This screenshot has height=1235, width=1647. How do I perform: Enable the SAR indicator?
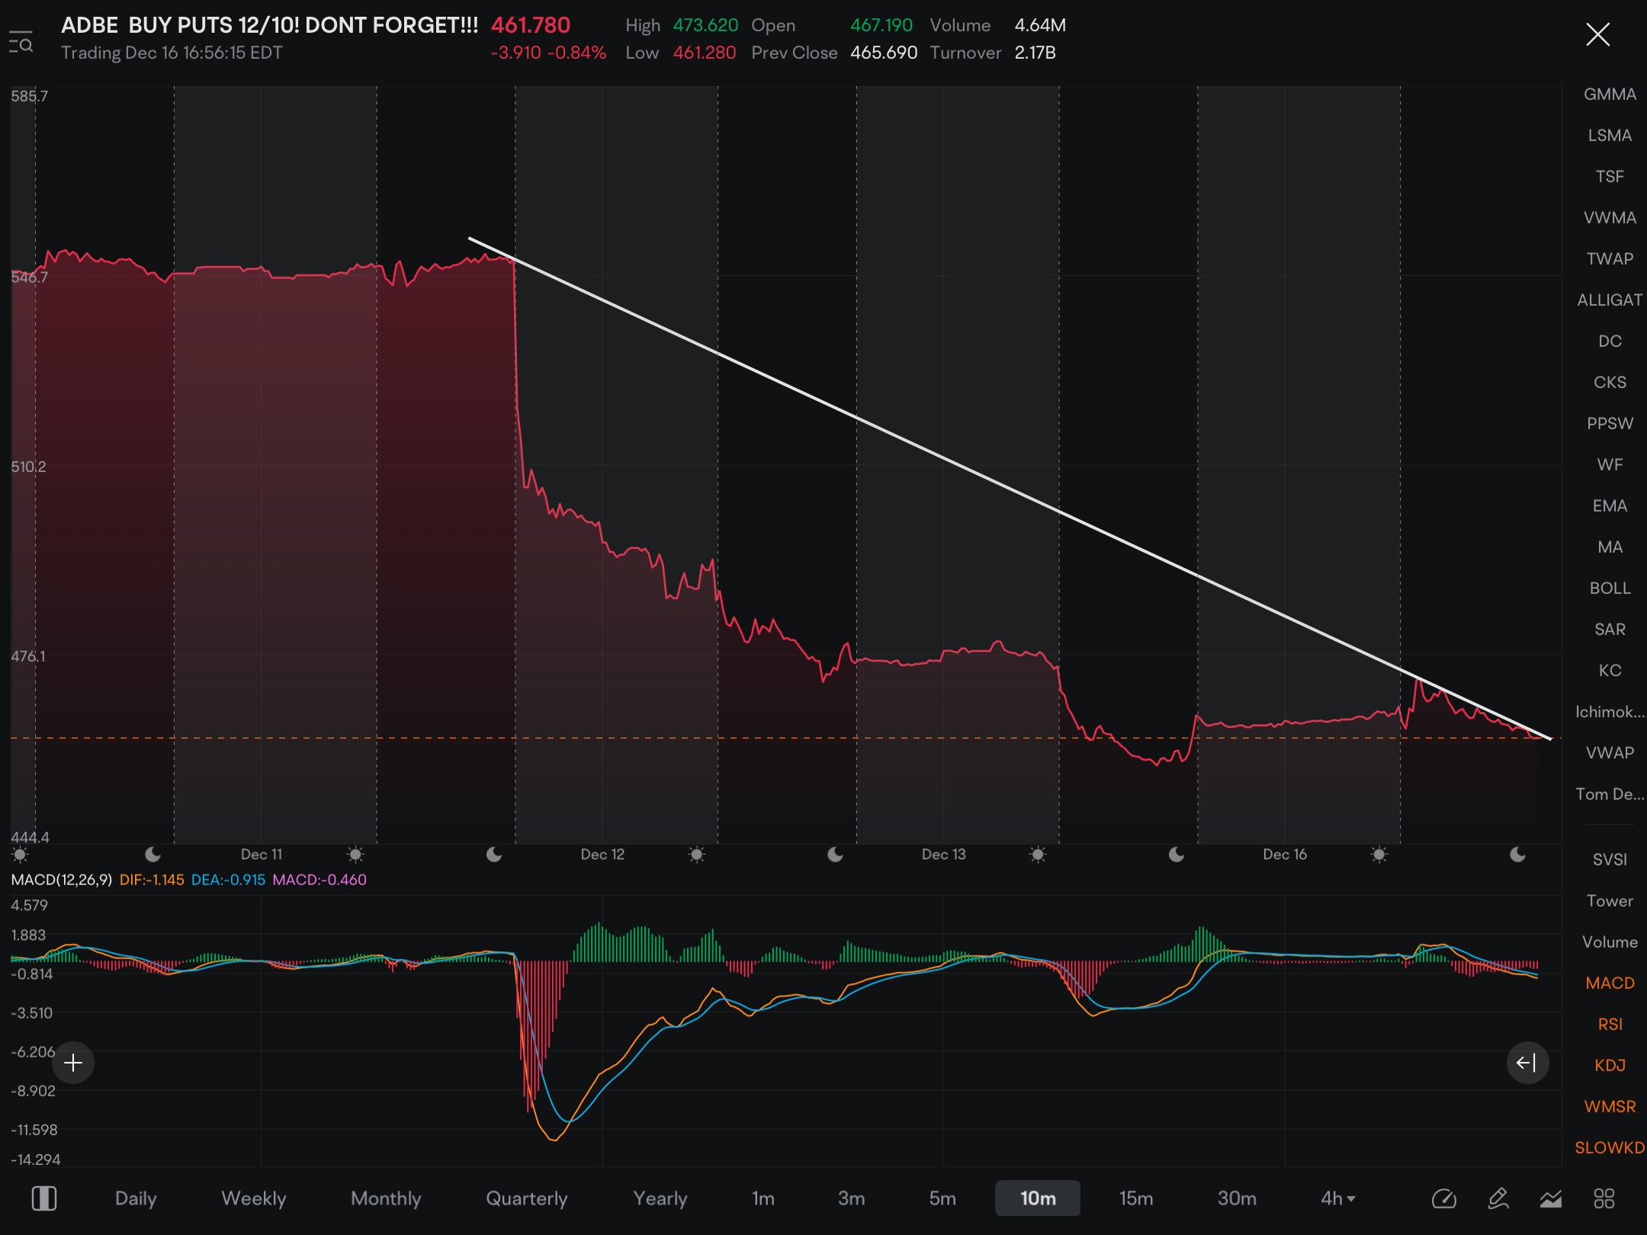[1610, 630]
